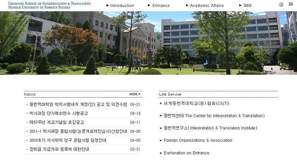
Task: Click the date 04-21 in the notice list
Action: pos(135,104)
